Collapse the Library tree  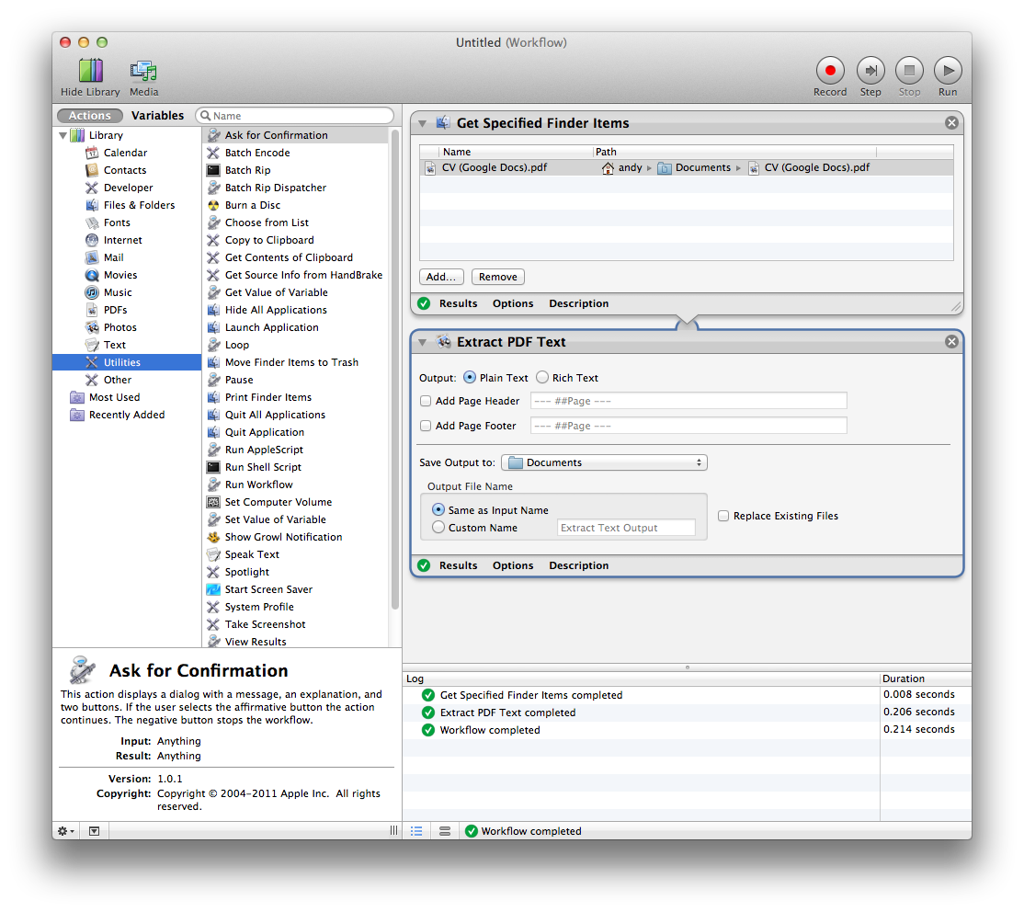point(63,135)
